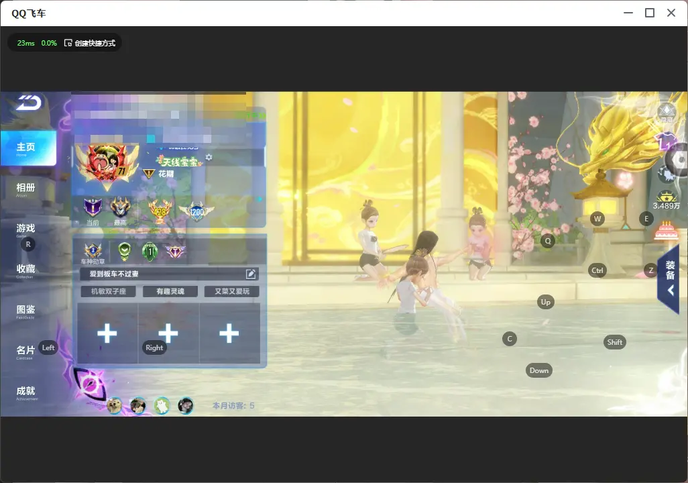Tap the Down key overlay button
This screenshot has width=688, height=483.
[x=539, y=370]
